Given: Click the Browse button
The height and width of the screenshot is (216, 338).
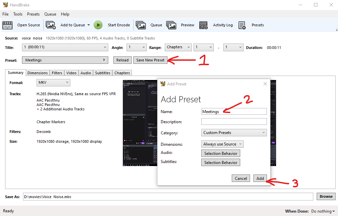Looking at the screenshot, I should point(326,196).
